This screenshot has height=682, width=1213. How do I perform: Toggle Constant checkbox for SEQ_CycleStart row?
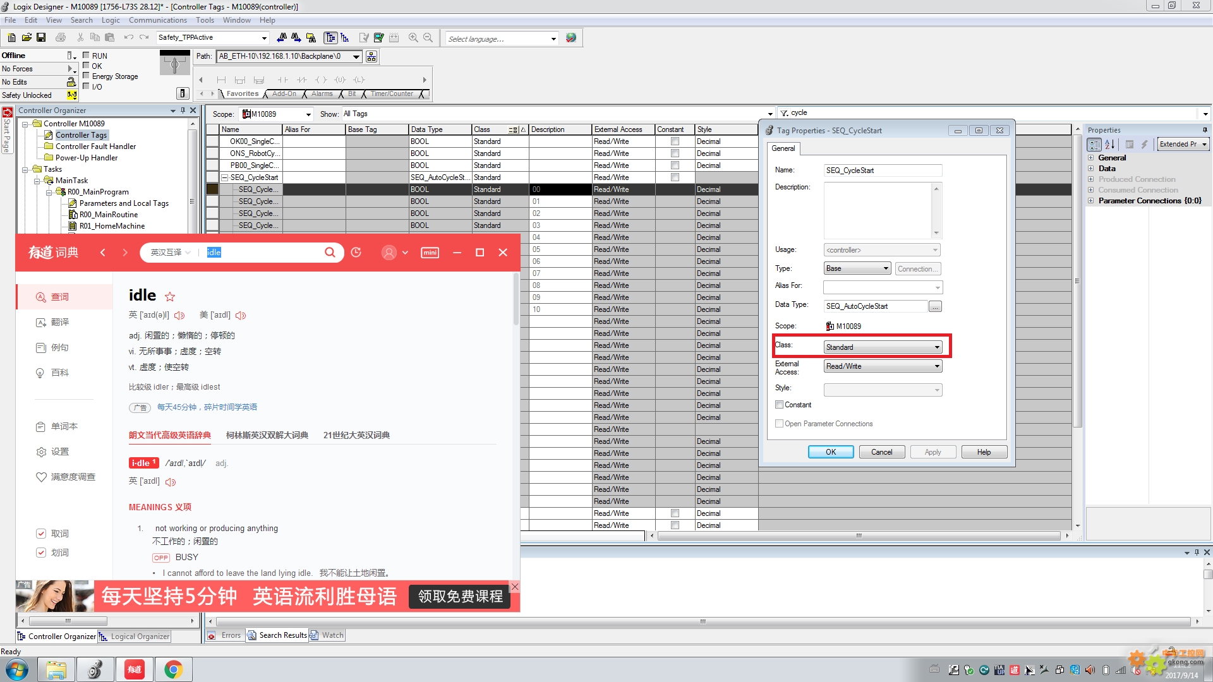pyautogui.click(x=675, y=177)
